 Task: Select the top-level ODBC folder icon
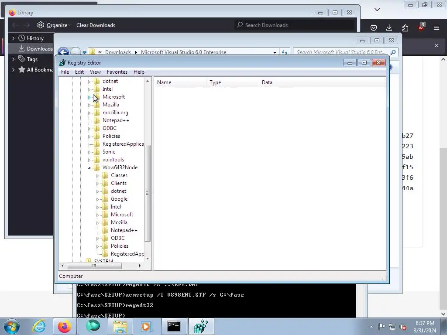click(x=97, y=128)
